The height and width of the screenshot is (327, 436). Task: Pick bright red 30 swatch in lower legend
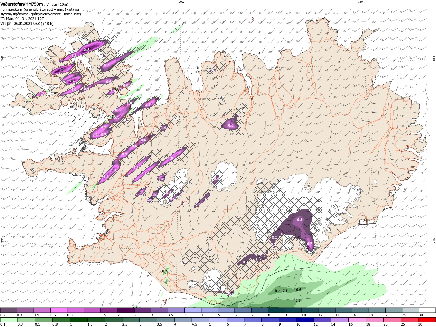[x=427, y=320]
